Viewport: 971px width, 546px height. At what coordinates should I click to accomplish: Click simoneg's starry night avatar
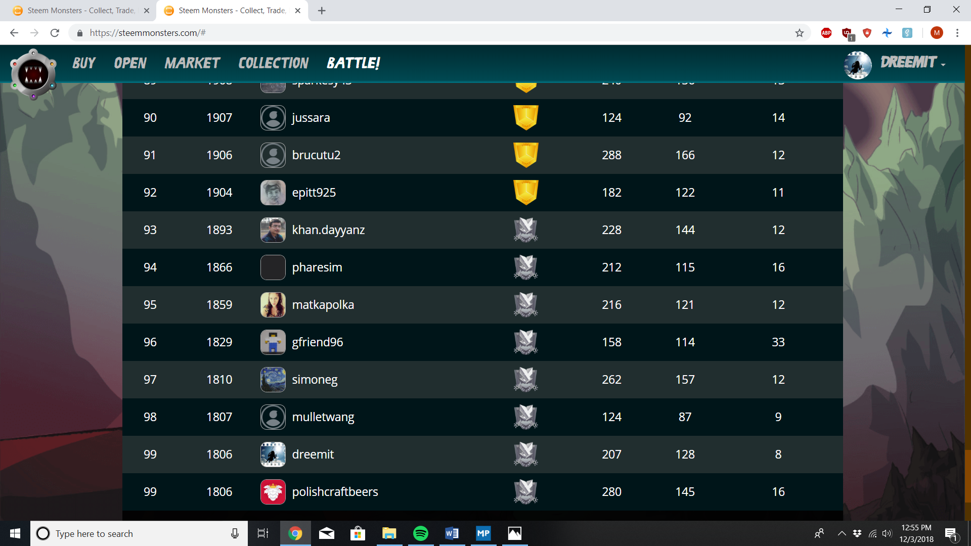[x=273, y=380]
